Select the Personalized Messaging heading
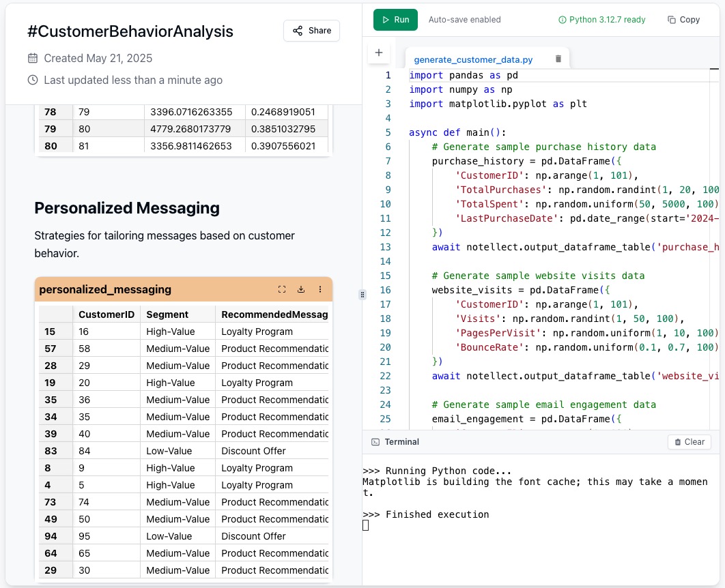This screenshot has width=725, height=588. tap(127, 208)
